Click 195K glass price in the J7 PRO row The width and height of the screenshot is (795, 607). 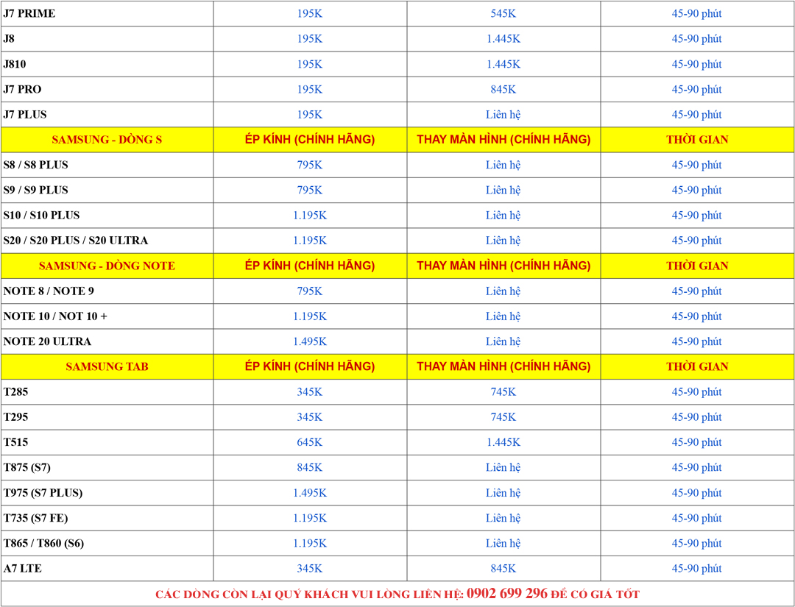[309, 89]
